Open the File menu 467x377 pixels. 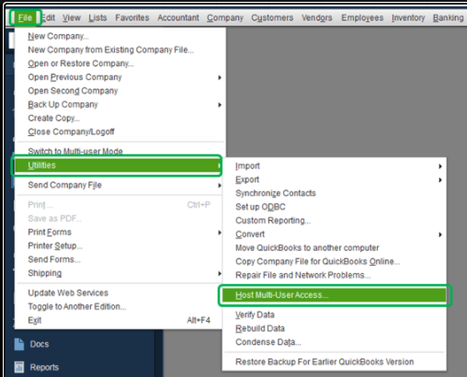click(x=25, y=17)
